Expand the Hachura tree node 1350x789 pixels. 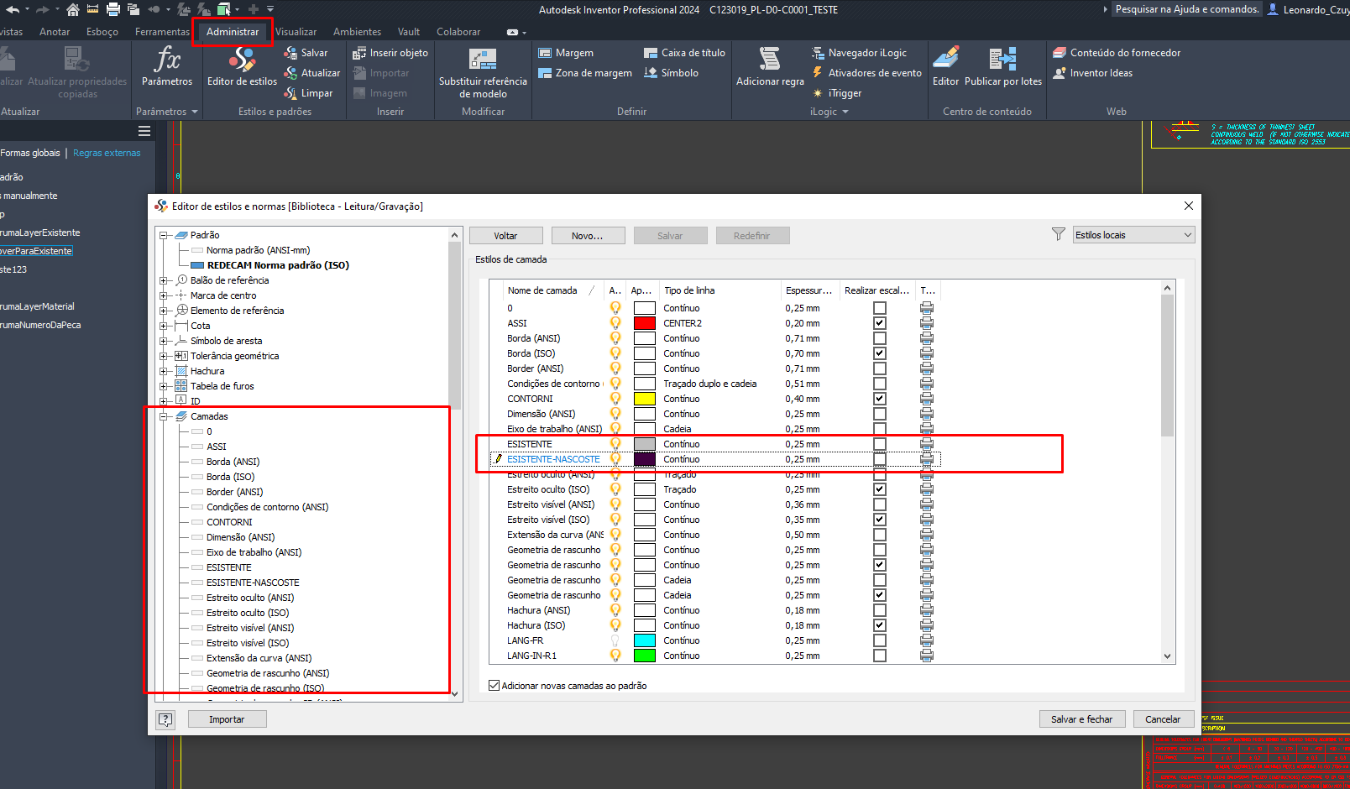pyautogui.click(x=165, y=371)
